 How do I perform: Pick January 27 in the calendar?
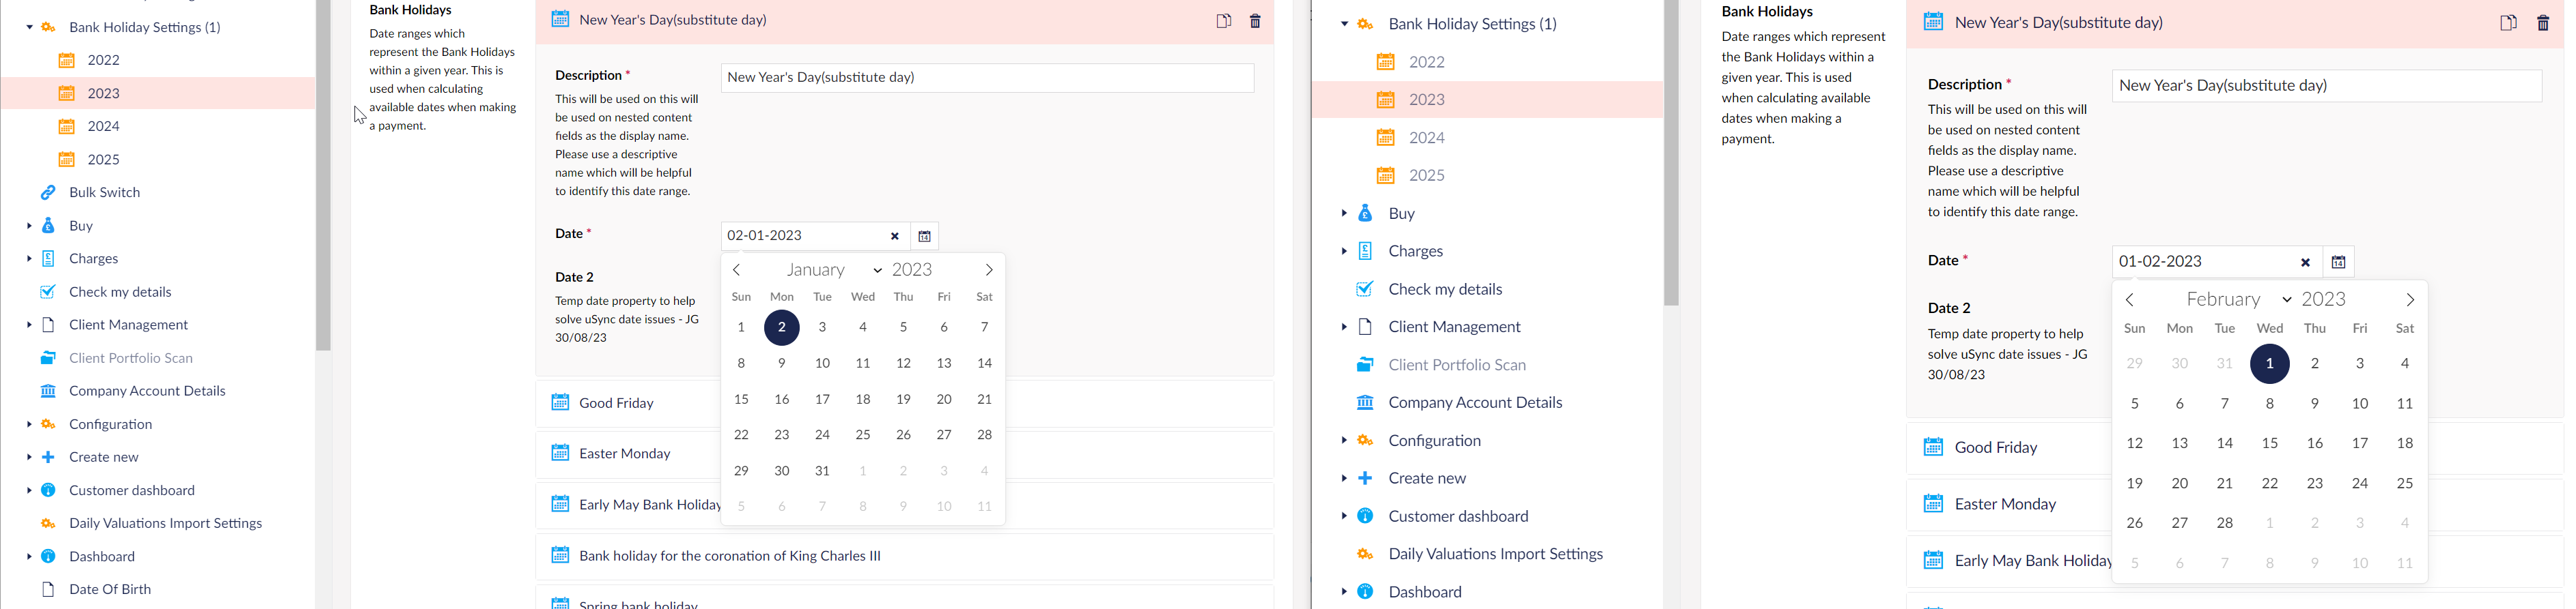click(x=944, y=435)
